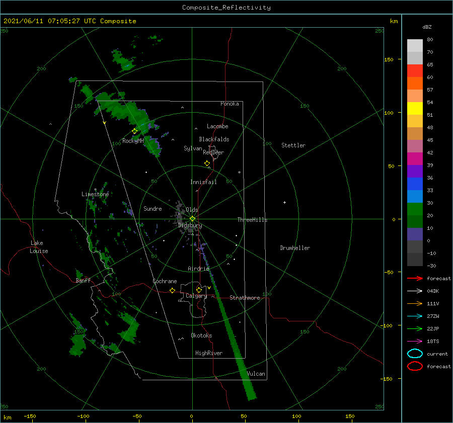Screen dimensions: 453x423
Task: Click the yellow V marker east of Calgary
Action: [x=209, y=288]
